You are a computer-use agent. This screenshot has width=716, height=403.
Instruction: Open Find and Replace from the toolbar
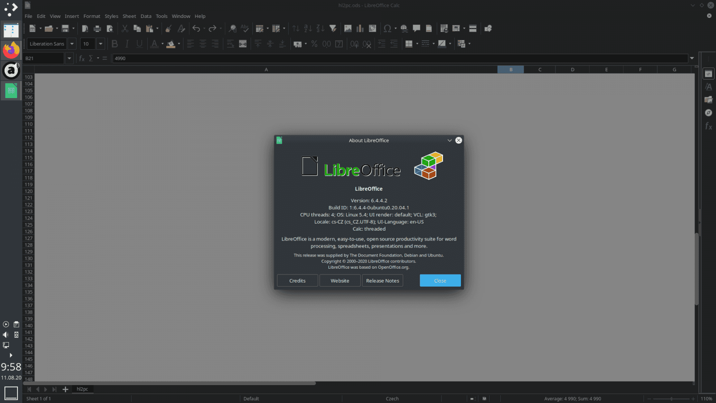(232, 28)
